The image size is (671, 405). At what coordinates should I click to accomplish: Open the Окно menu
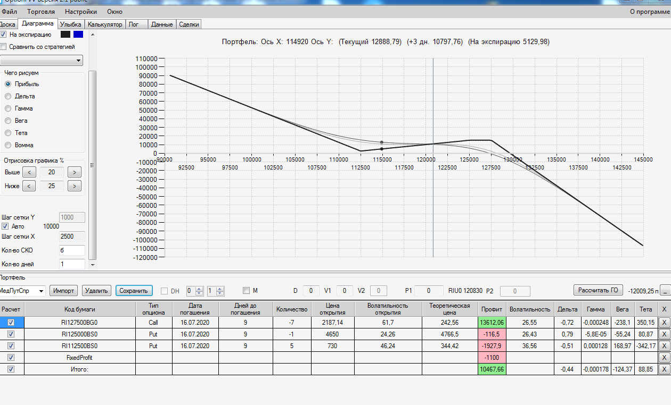click(x=114, y=11)
